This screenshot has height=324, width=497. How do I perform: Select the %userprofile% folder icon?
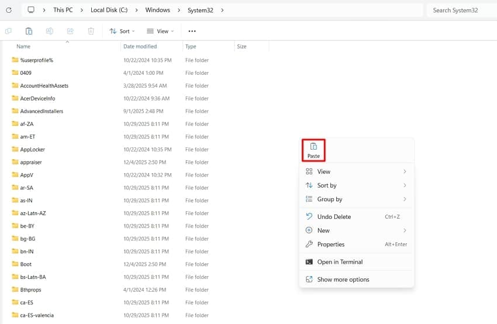pyautogui.click(x=15, y=60)
